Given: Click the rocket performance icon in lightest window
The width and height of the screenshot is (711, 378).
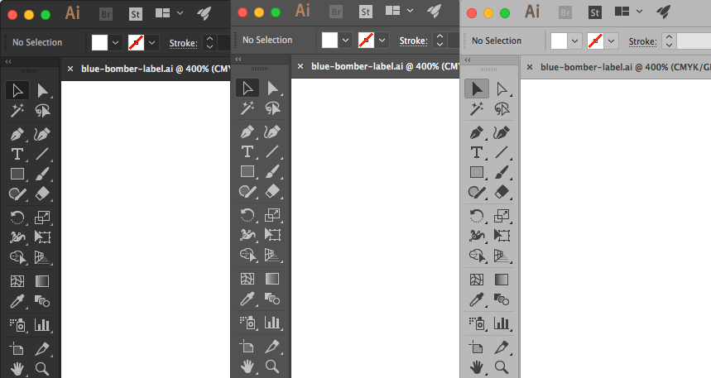Looking at the screenshot, I should (663, 12).
